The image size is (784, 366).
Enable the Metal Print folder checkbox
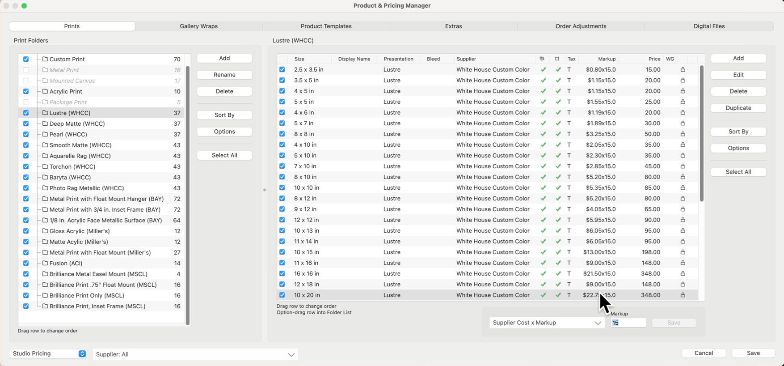point(26,70)
